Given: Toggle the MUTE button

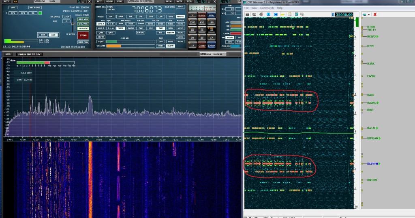Looking at the screenshot, I should coord(101,37).
